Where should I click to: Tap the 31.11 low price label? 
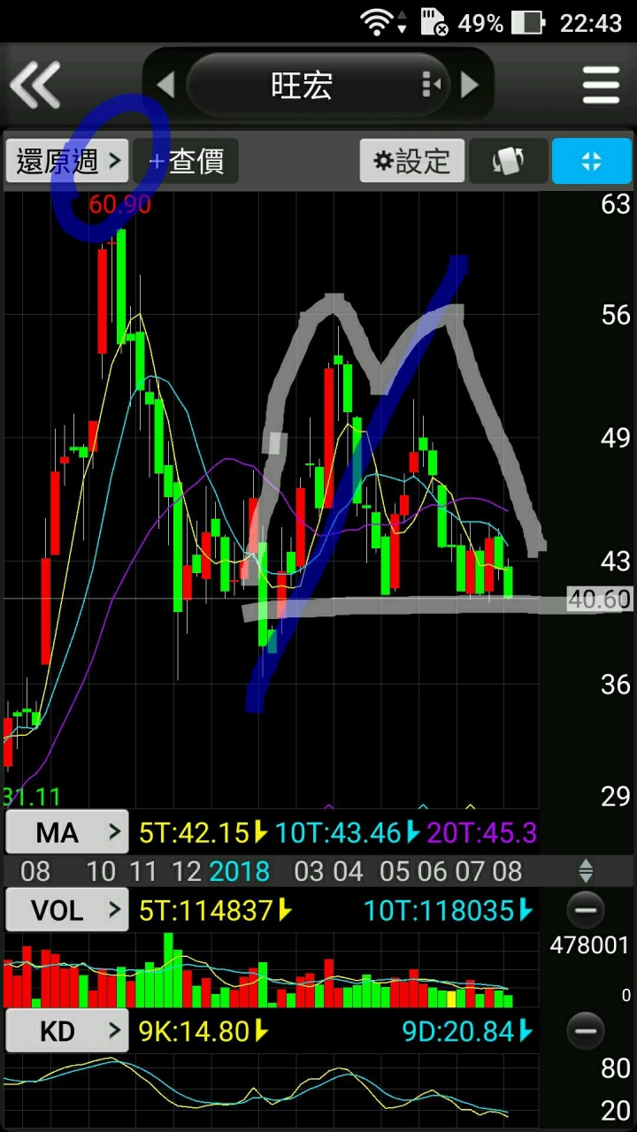[x=32, y=797]
